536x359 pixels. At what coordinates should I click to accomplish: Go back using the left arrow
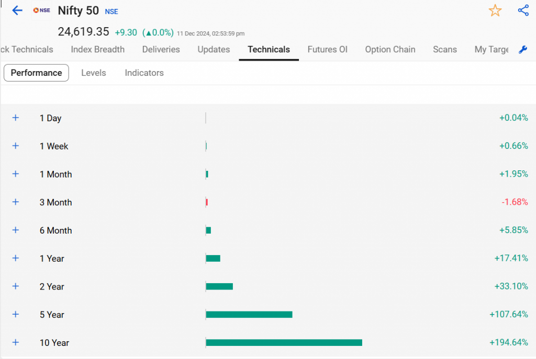[17, 10]
